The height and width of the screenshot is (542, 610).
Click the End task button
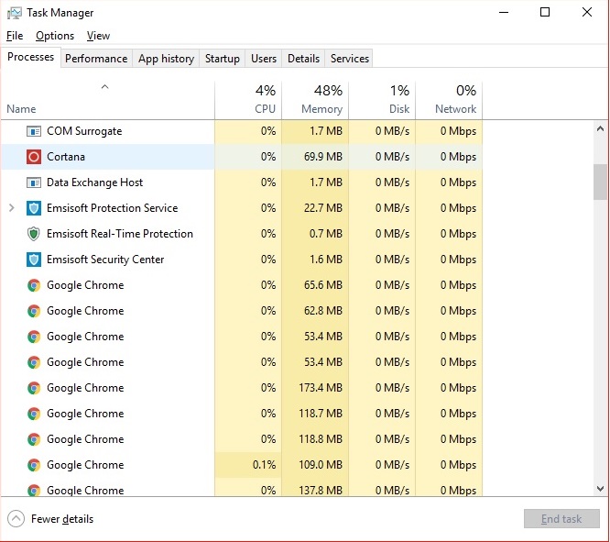[561, 519]
